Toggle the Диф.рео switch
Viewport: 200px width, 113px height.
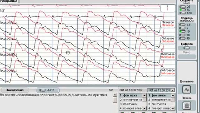coord(187,48)
